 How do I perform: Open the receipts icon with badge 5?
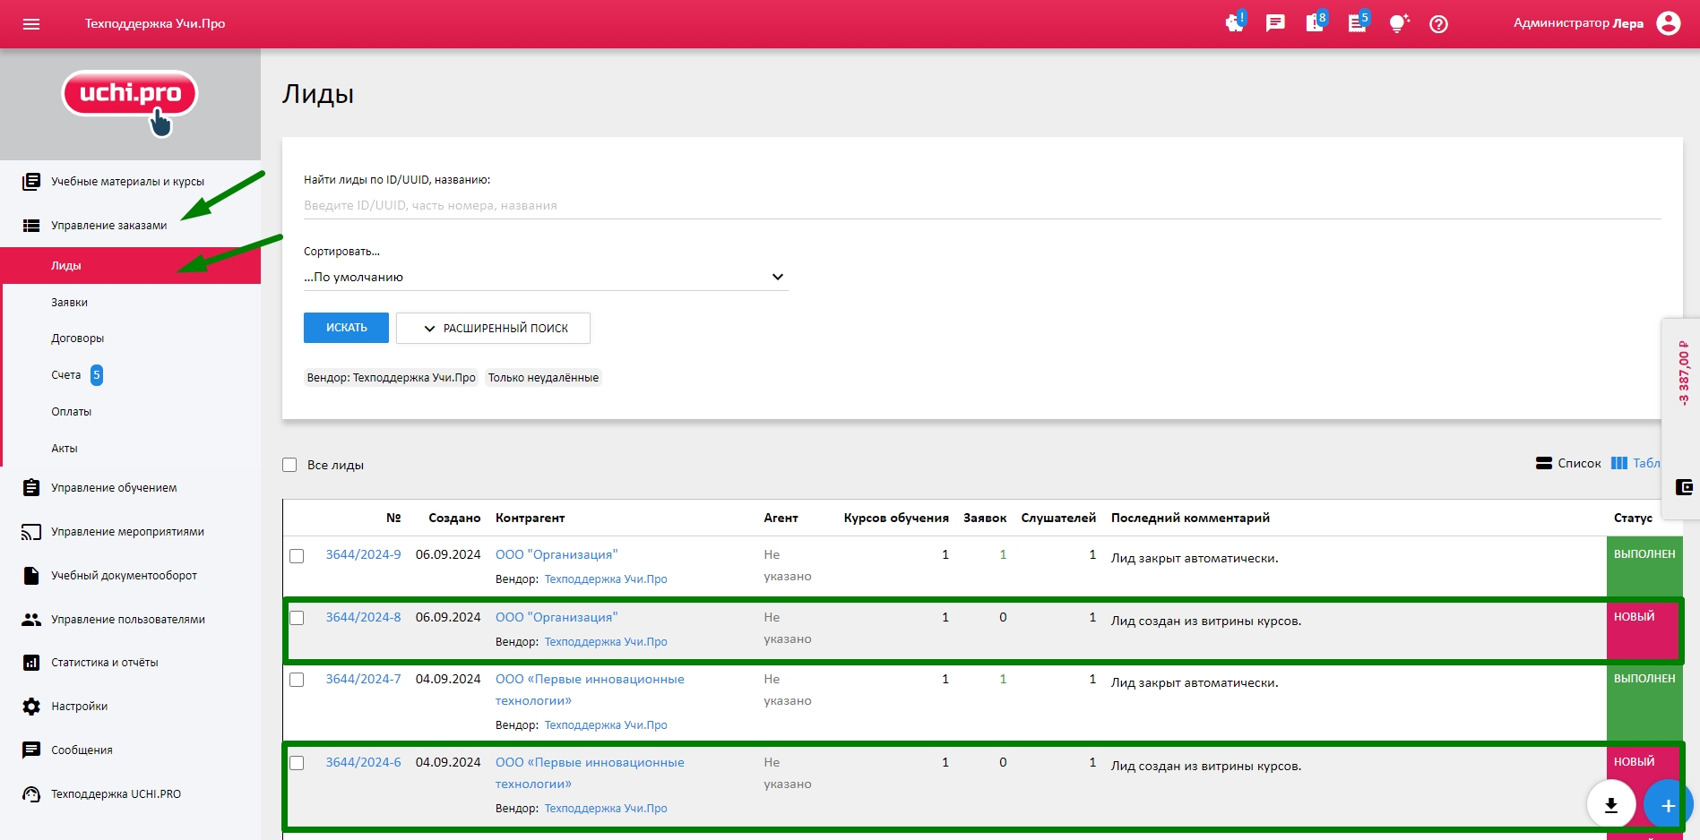1358,22
